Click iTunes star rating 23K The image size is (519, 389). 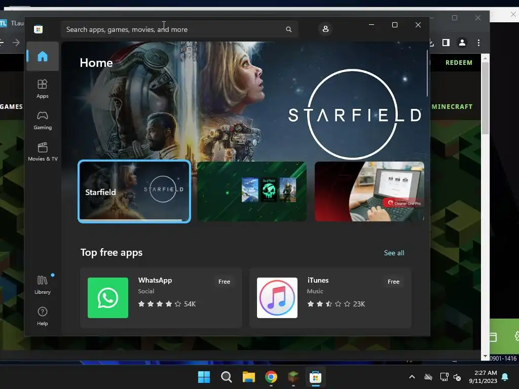click(x=336, y=304)
